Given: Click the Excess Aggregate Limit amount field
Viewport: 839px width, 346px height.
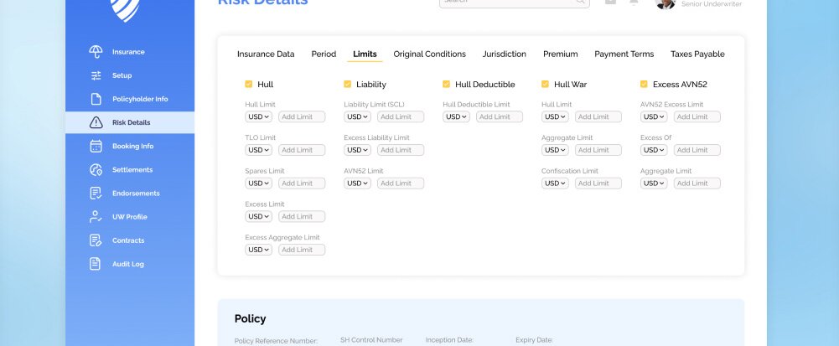Looking at the screenshot, I should [x=302, y=250].
